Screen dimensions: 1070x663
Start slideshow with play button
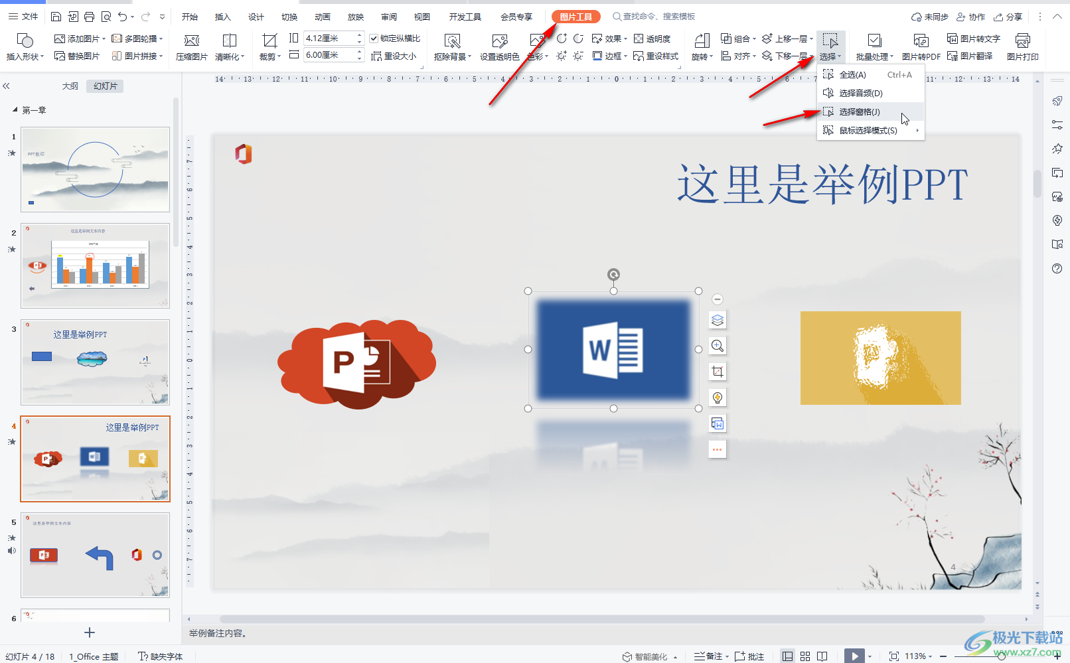[x=854, y=656]
